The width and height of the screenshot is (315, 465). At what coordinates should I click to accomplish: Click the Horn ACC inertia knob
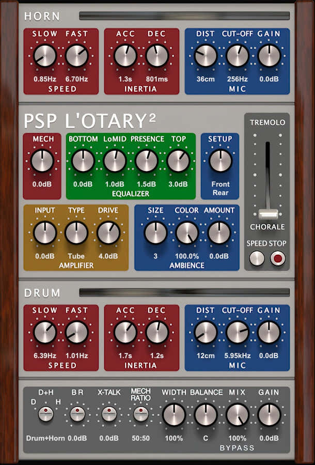(x=125, y=56)
